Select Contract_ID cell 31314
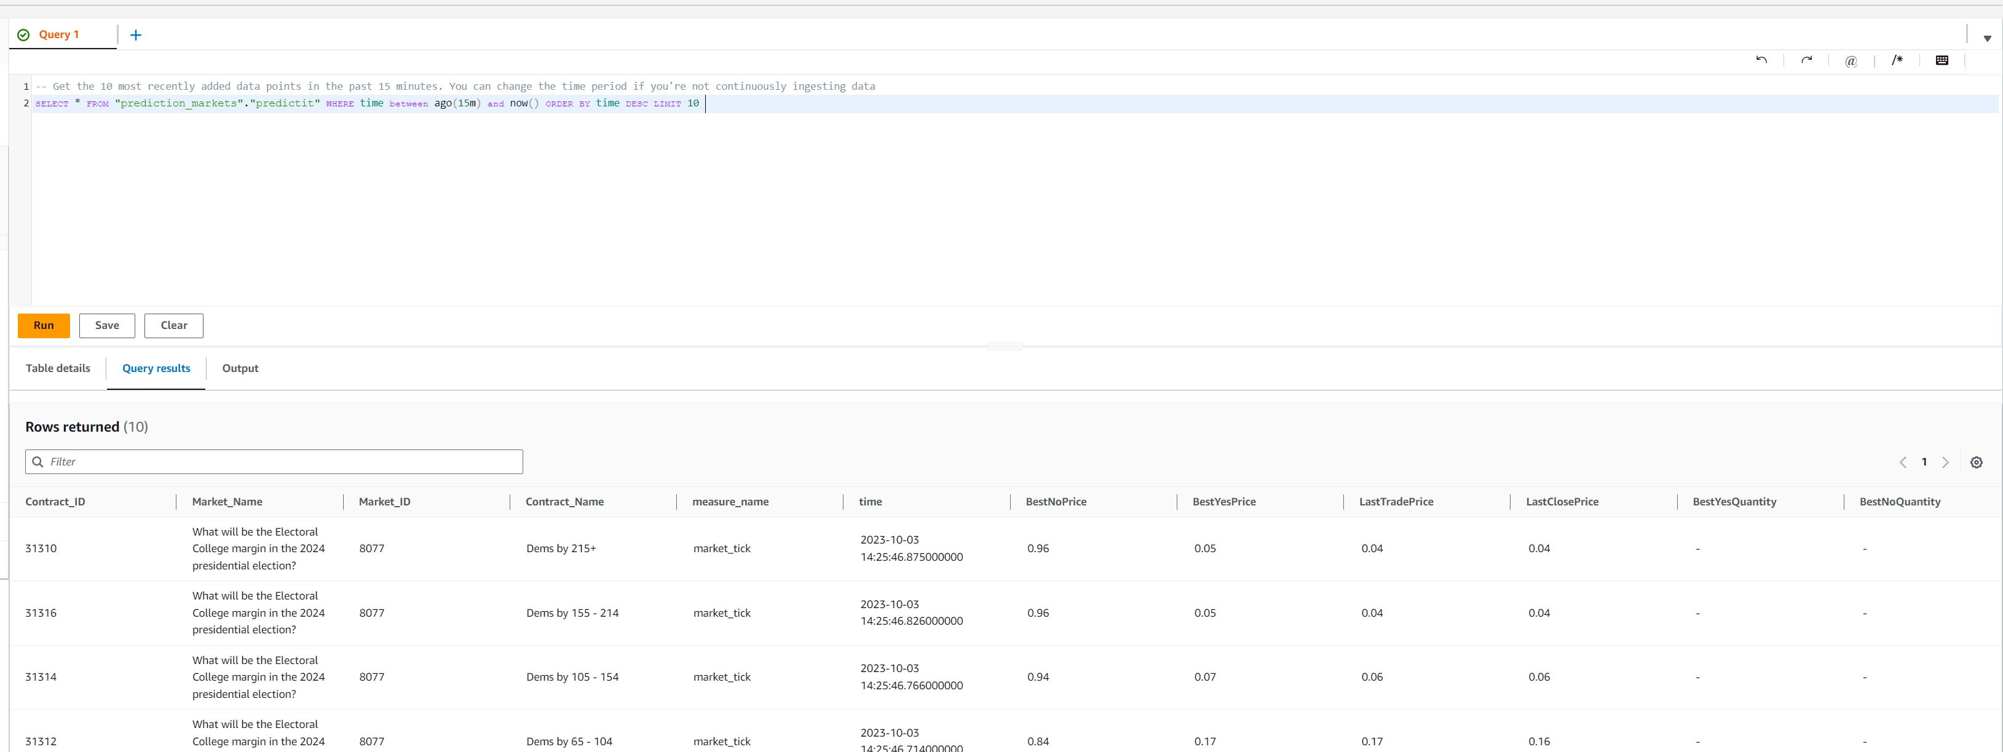Image resolution: width=2003 pixels, height=752 pixels. (x=41, y=676)
